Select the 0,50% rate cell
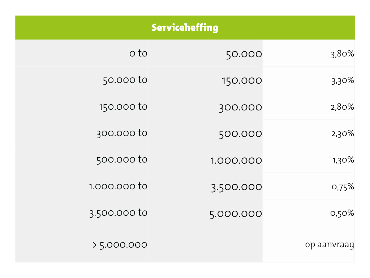Screen dimensions: 370x278 pos(342,213)
